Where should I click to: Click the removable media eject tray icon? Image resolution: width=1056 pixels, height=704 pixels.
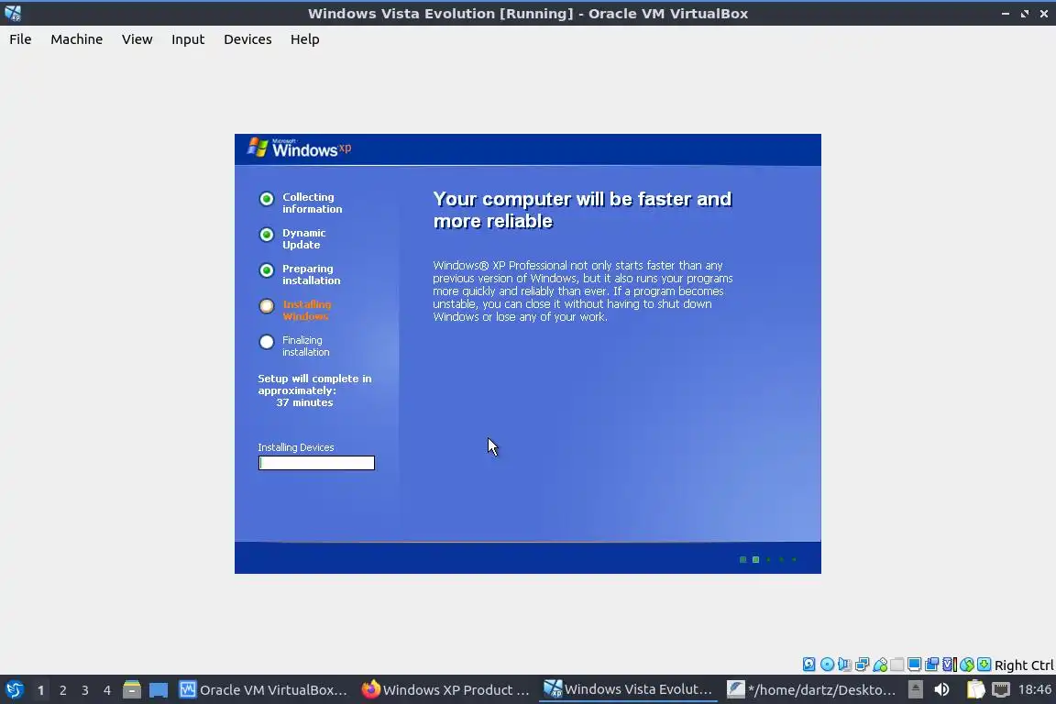tap(915, 689)
